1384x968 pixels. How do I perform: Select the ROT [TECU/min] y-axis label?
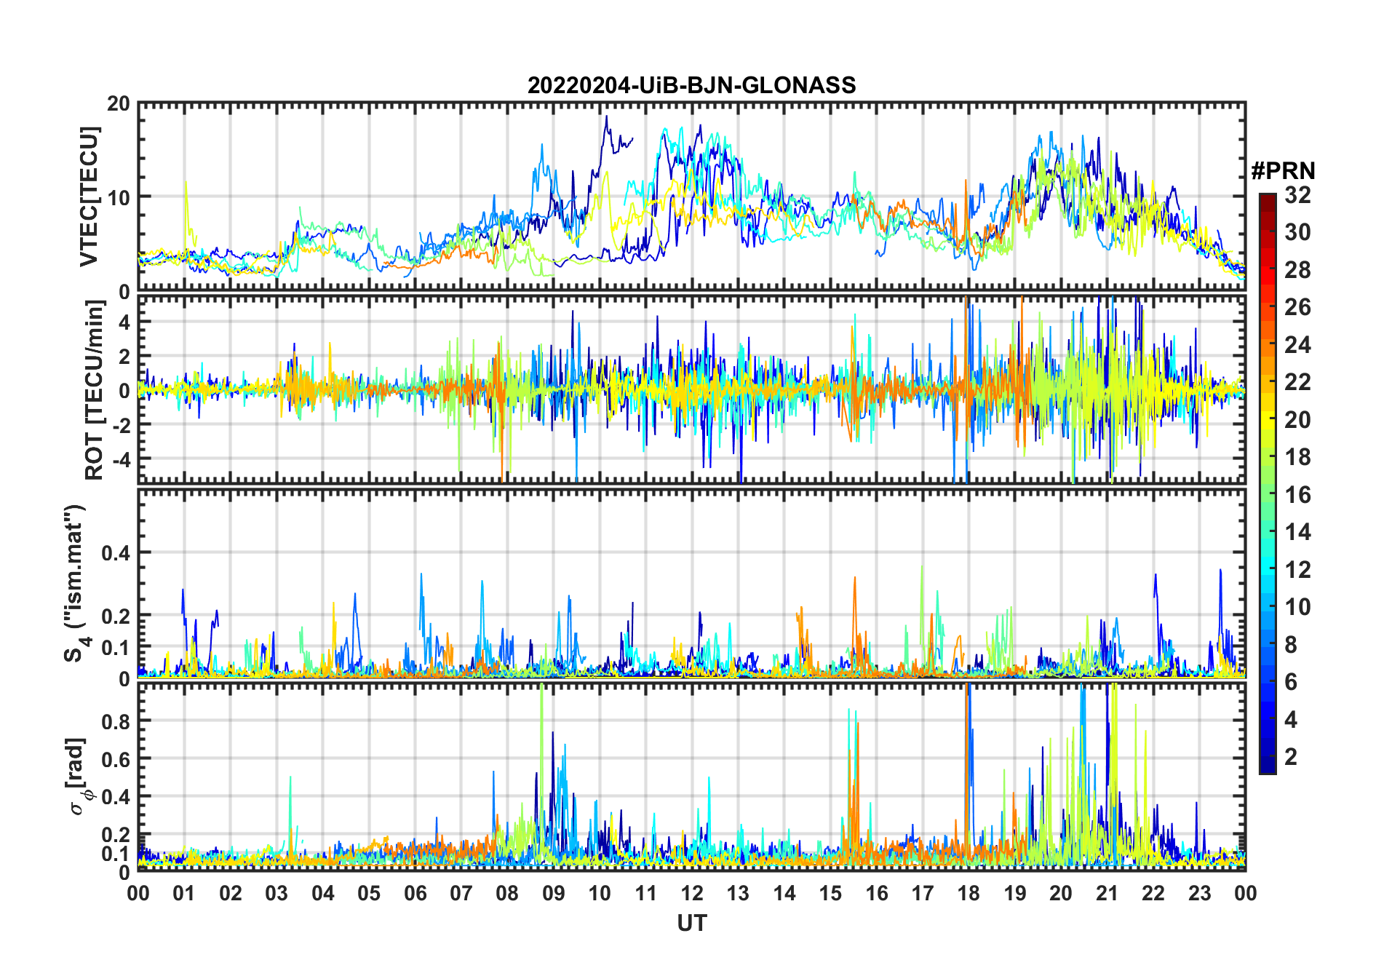point(95,390)
